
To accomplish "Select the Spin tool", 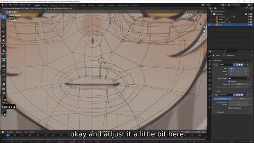I will pos(4,89).
